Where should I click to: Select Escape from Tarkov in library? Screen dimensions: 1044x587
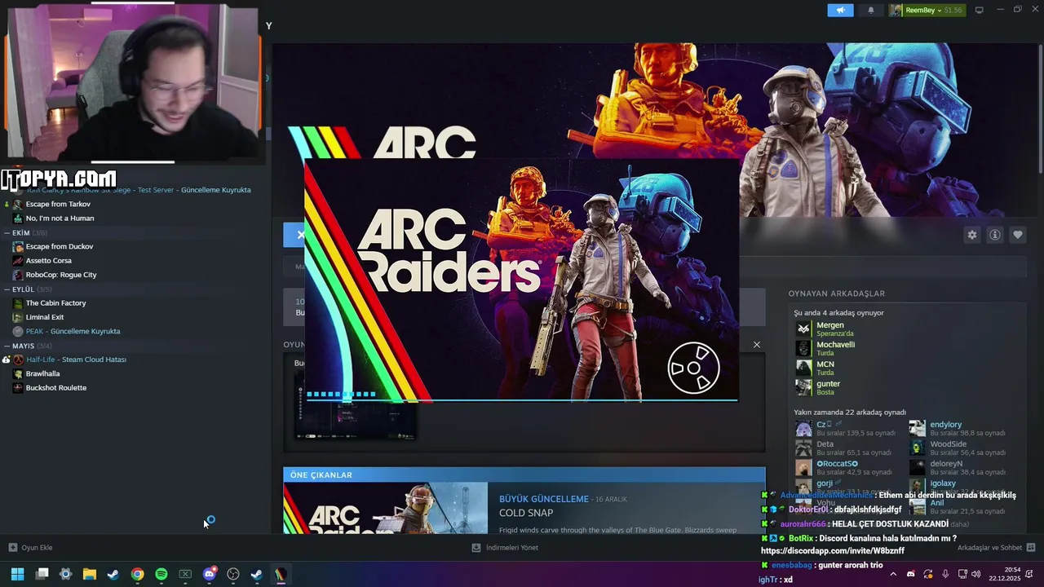pyautogui.click(x=58, y=204)
